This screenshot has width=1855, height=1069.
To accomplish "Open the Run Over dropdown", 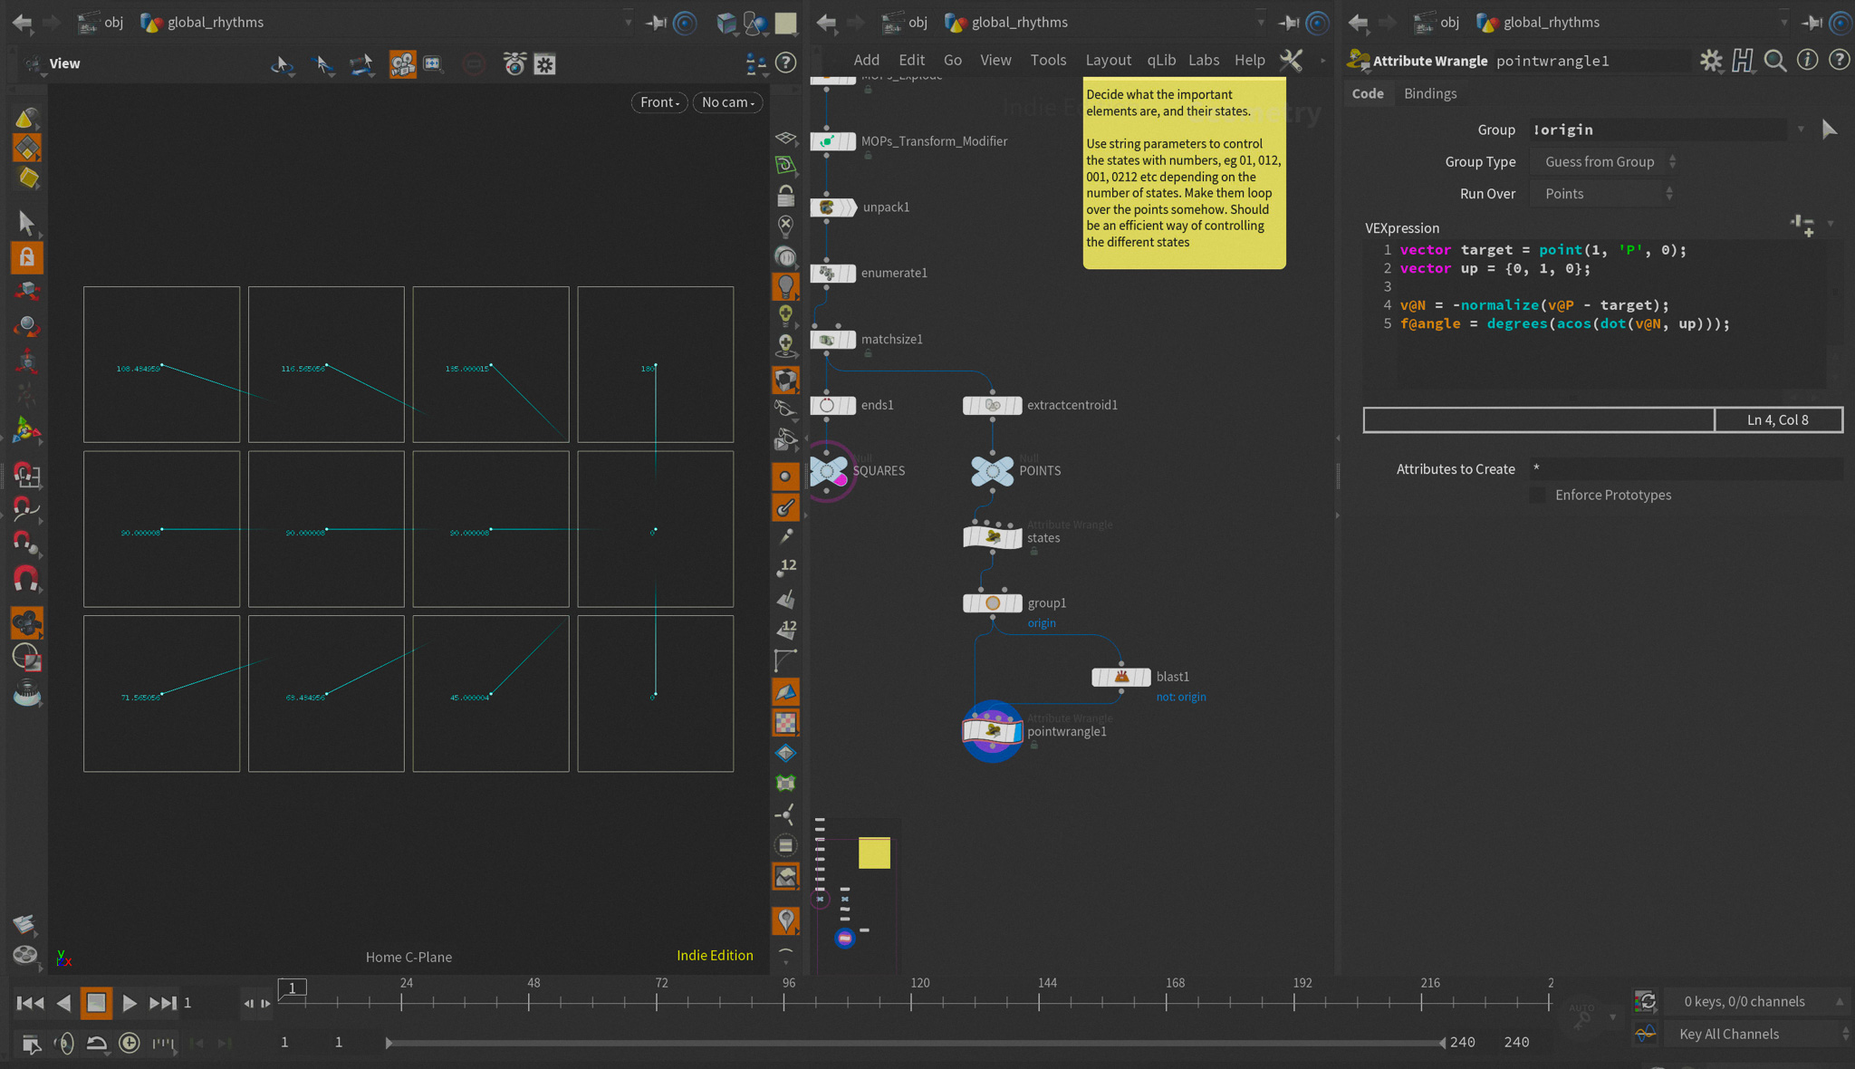I will coord(1603,194).
